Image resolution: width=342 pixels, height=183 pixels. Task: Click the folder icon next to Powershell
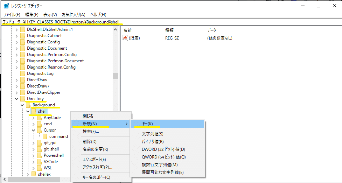pyautogui.click(x=39, y=155)
